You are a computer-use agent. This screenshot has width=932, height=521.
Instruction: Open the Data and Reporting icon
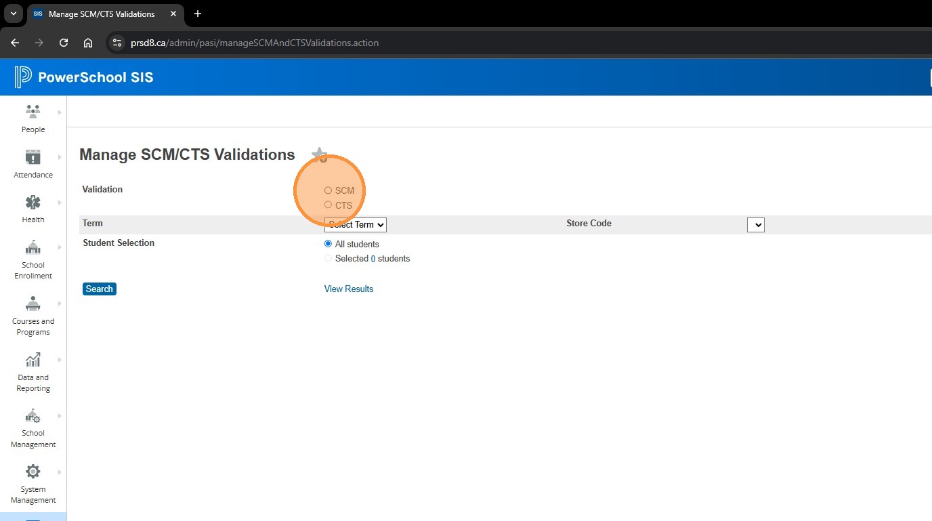[x=33, y=360]
